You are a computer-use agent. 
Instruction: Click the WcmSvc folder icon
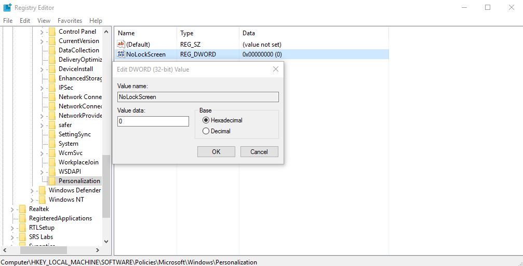[x=52, y=153]
